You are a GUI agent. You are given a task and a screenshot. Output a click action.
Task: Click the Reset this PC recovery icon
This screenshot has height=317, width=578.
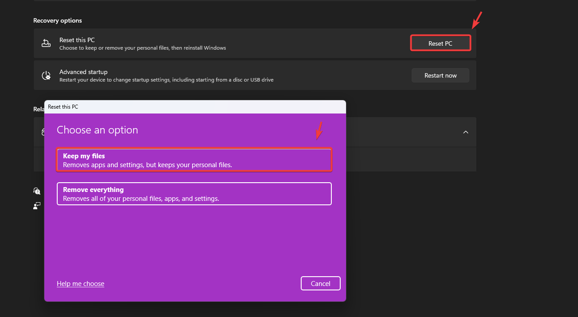click(46, 43)
